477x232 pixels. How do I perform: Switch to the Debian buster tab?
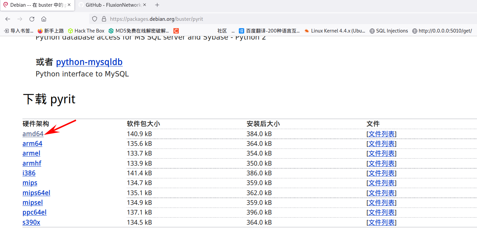tap(37, 5)
